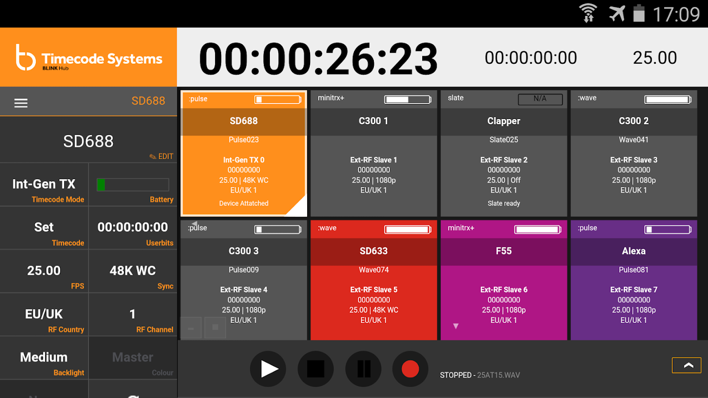Expand the F55 card down arrow
Image resolution: width=708 pixels, height=398 pixels.
click(456, 326)
